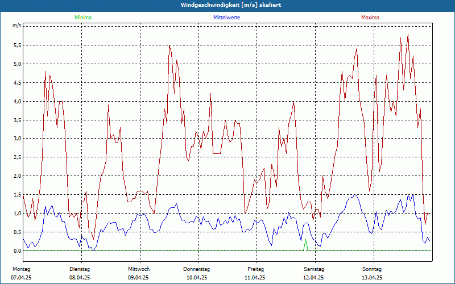Click the Dienstag day label

click(x=80, y=269)
